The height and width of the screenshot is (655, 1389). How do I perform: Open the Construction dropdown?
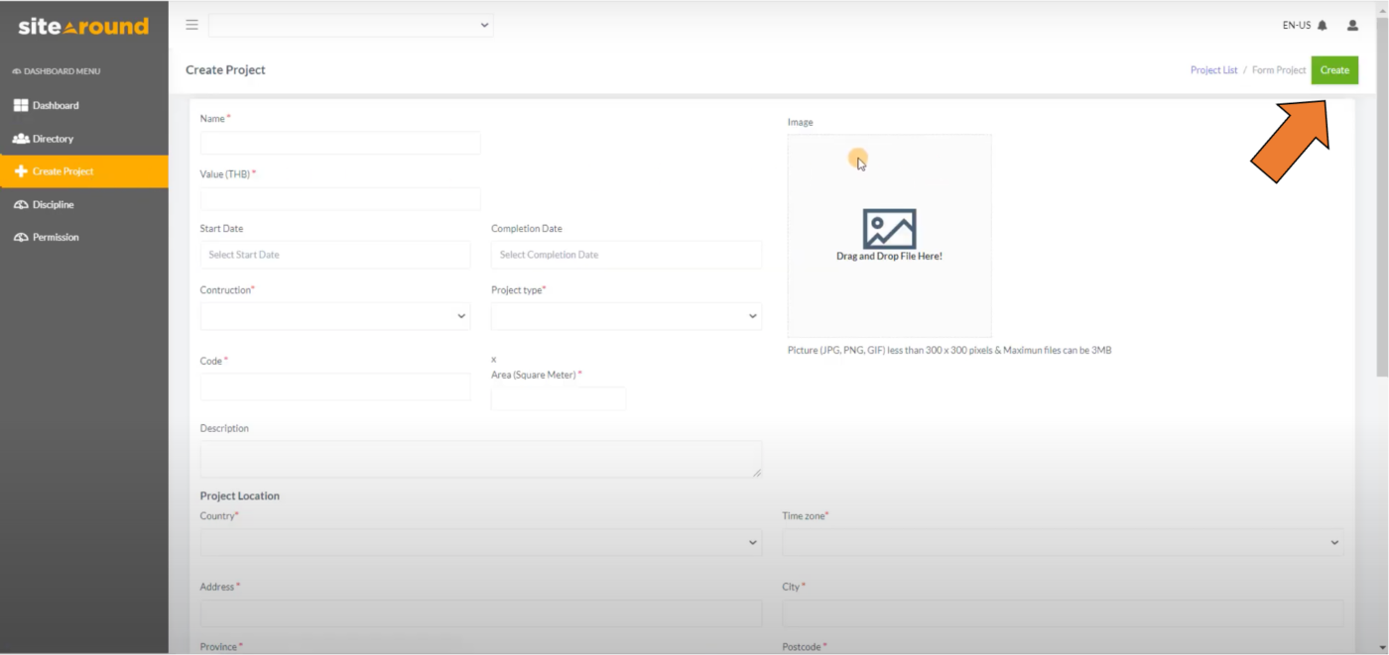point(334,315)
